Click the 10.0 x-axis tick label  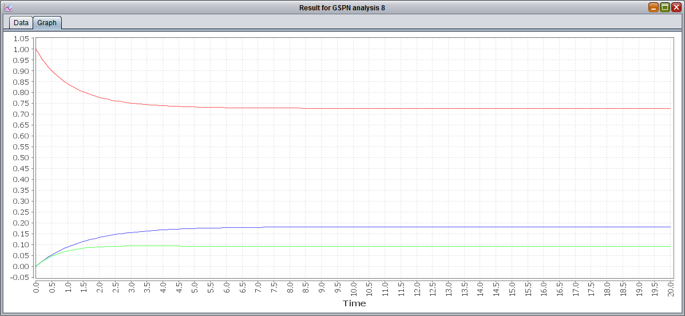[354, 290]
